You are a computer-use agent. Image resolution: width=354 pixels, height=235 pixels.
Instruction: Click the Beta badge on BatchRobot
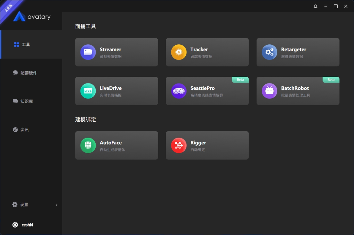[331, 80]
